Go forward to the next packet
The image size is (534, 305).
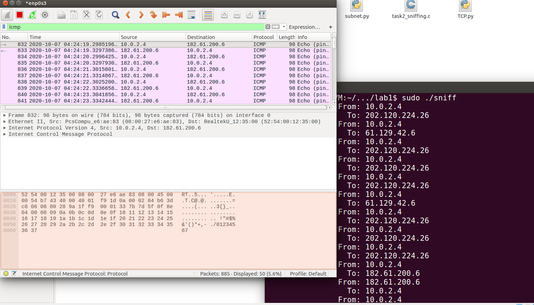coord(141,15)
